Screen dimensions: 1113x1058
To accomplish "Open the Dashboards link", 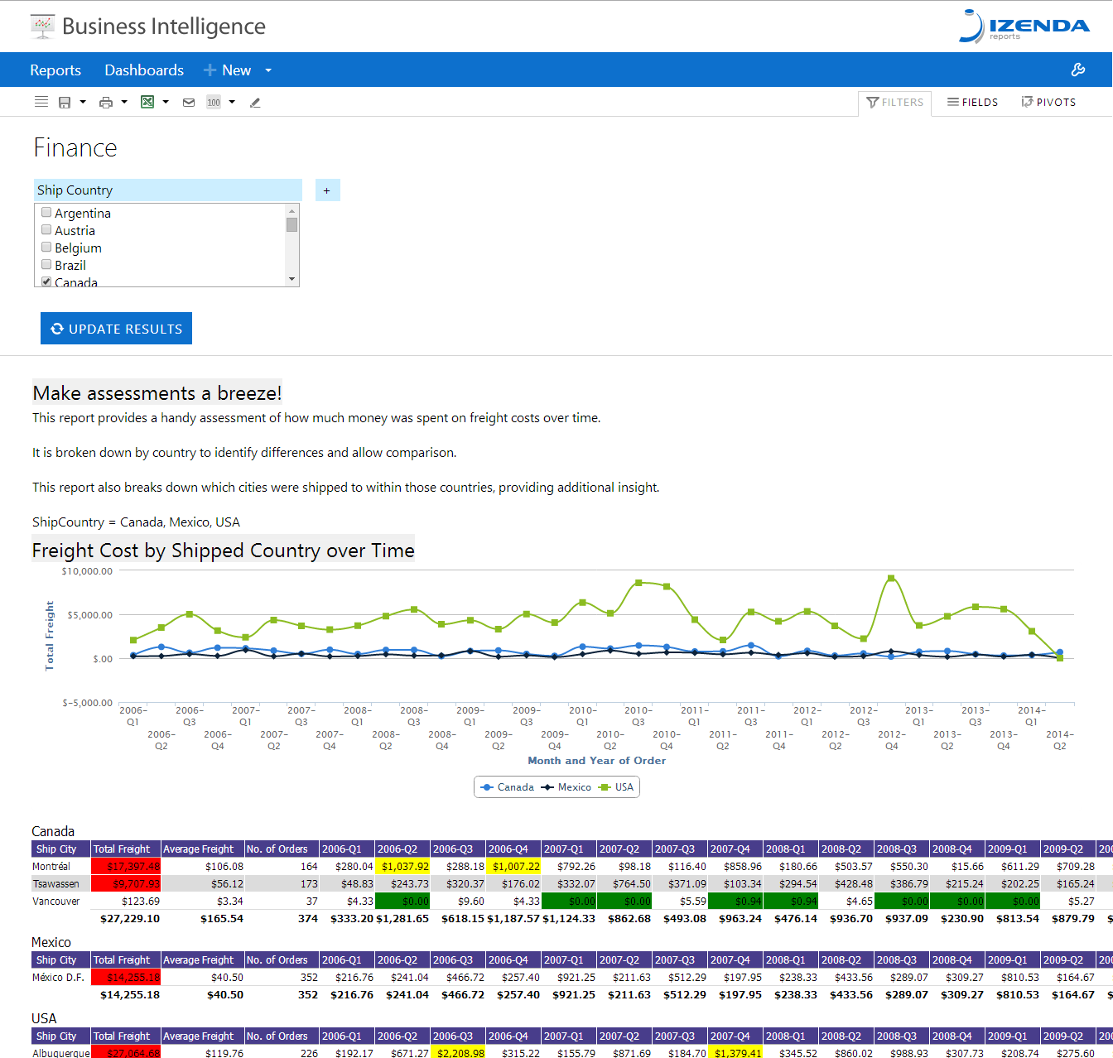I will (x=144, y=70).
